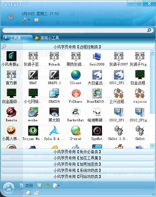Click the QQ penguin start button

tap(9, 188)
